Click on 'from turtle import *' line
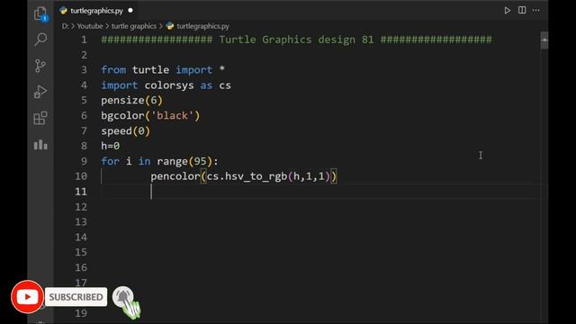Viewport: 576px width, 324px height. pos(163,70)
